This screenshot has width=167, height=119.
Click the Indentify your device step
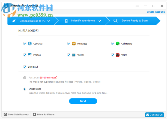coord(82,21)
